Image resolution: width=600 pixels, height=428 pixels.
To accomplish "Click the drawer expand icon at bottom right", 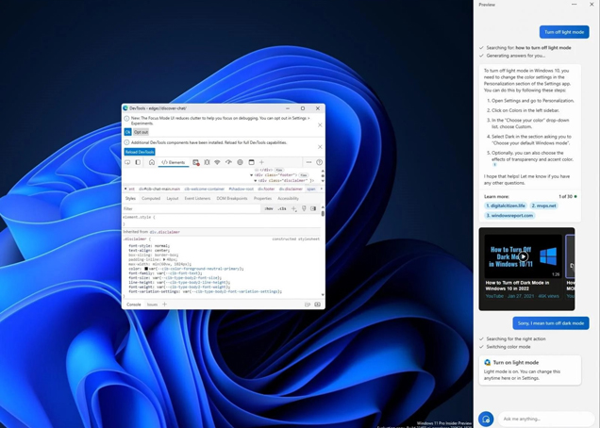I will (x=318, y=305).
